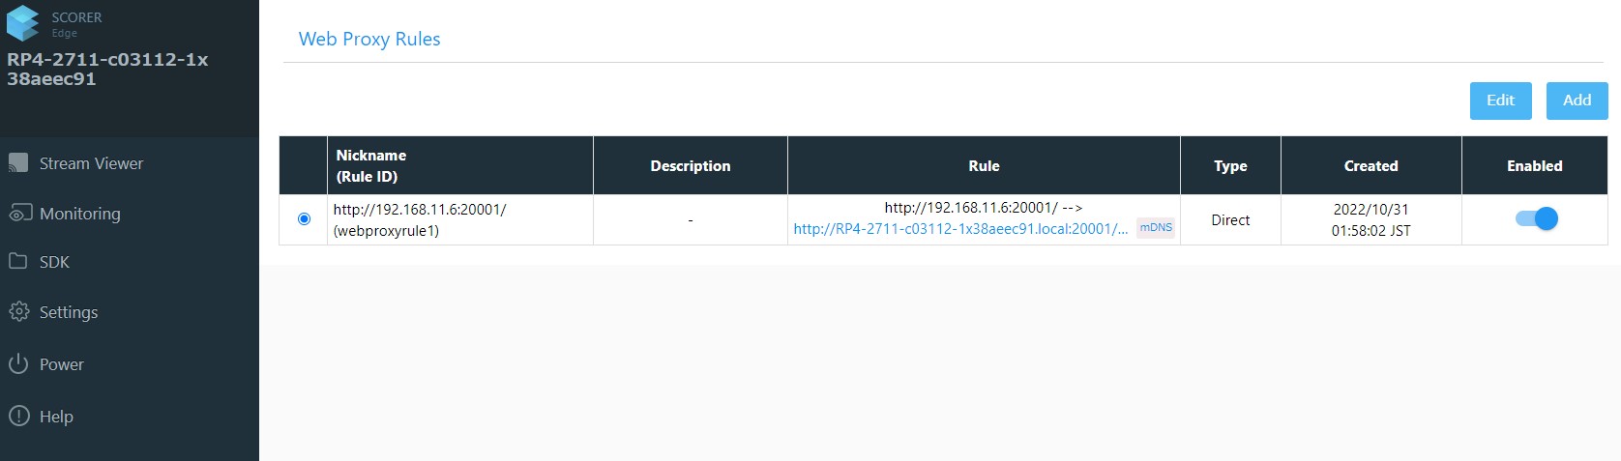Select the webproxyrule1 radio button
The image size is (1621, 461).
click(304, 219)
